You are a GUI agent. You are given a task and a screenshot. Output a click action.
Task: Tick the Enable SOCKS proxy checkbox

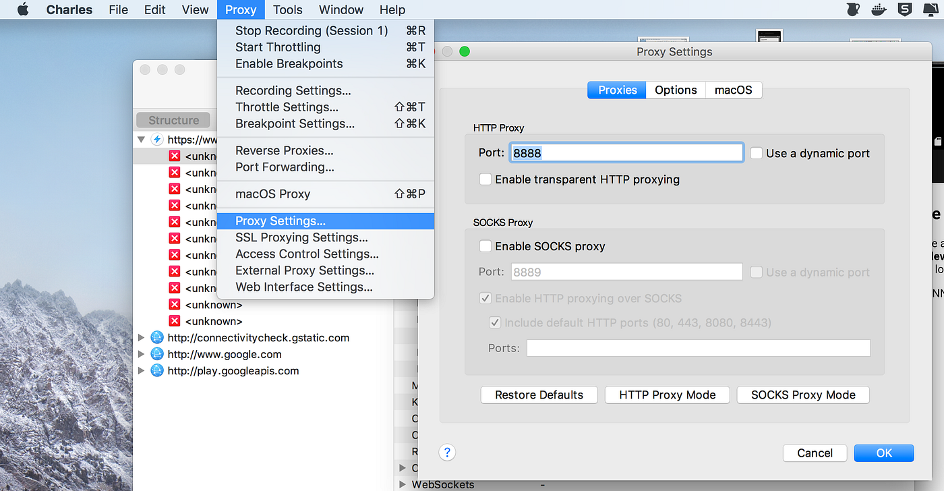(x=485, y=246)
